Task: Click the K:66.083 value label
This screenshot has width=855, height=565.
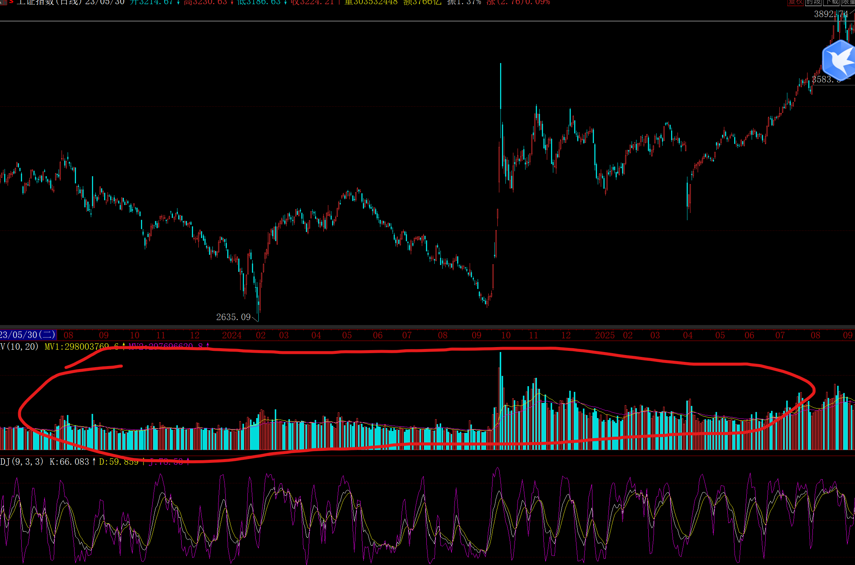Action: point(69,462)
